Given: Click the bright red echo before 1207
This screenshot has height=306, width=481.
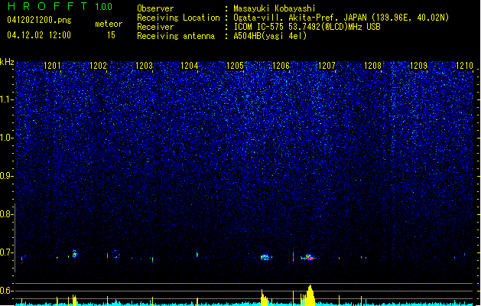Looking at the screenshot, I should click(x=307, y=258).
